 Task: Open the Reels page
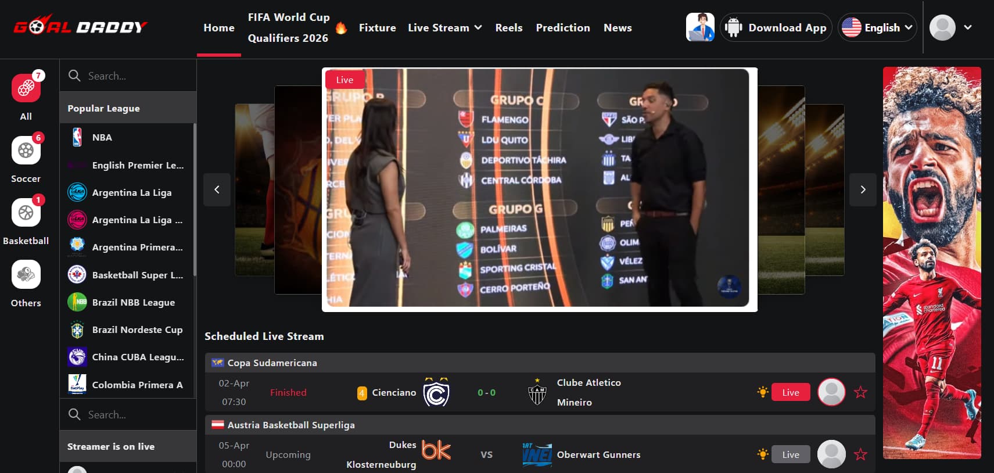point(509,27)
